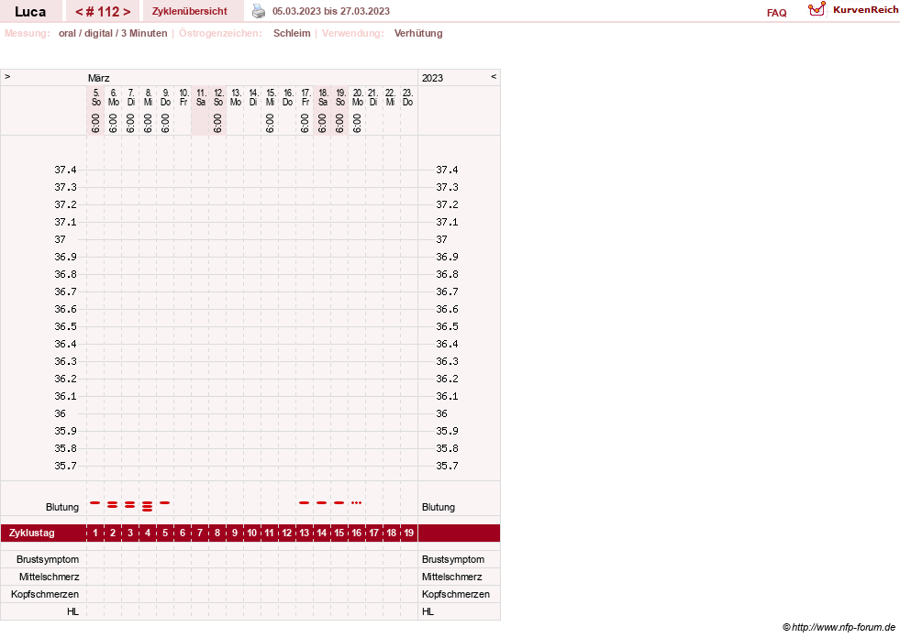Select the 5. So date column header
900x638 pixels.
point(95,97)
